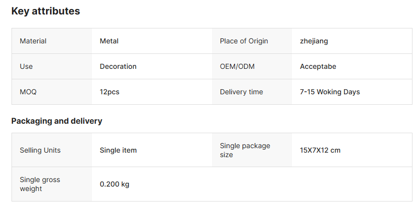Screen dimensions: 416x213
Task: Click the Use attribute label
Action: point(26,66)
